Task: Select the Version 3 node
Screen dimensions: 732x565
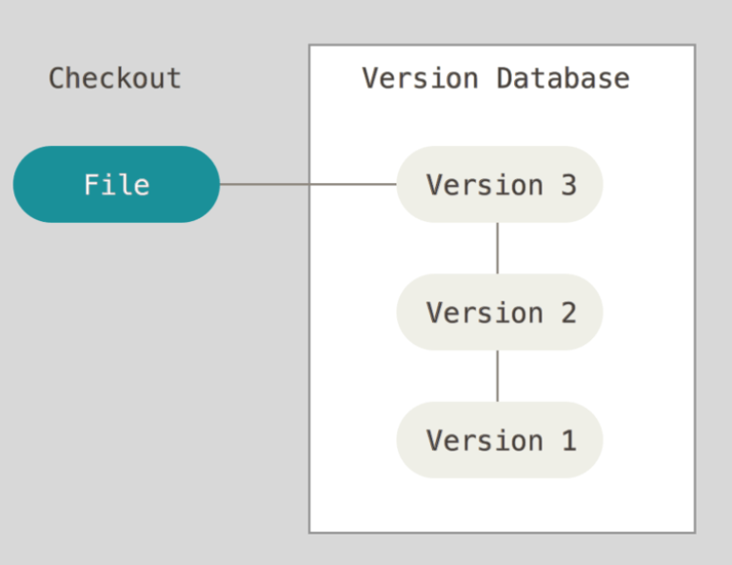Action: point(500,184)
